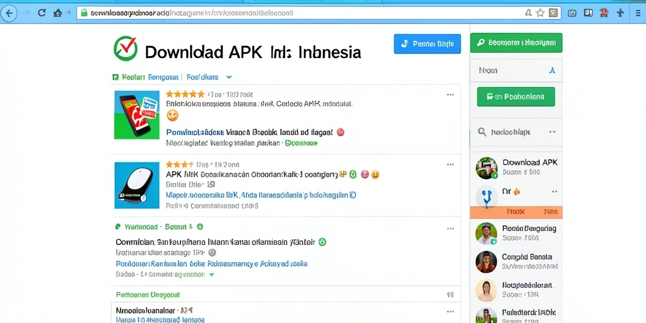Open the mouse device app thumbnail

point(137,185)
